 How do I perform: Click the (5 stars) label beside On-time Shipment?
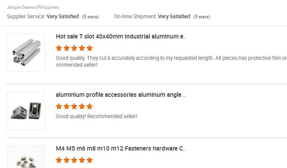(x=202, y=17)
